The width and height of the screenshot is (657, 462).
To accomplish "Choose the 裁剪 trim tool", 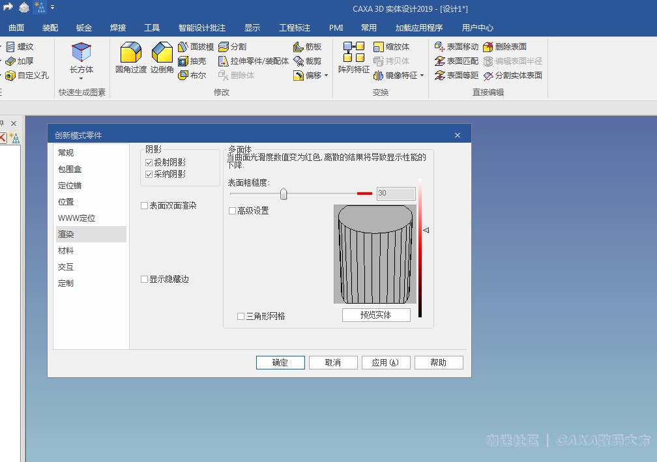I will pyautogui.click(x=307, y=61).
